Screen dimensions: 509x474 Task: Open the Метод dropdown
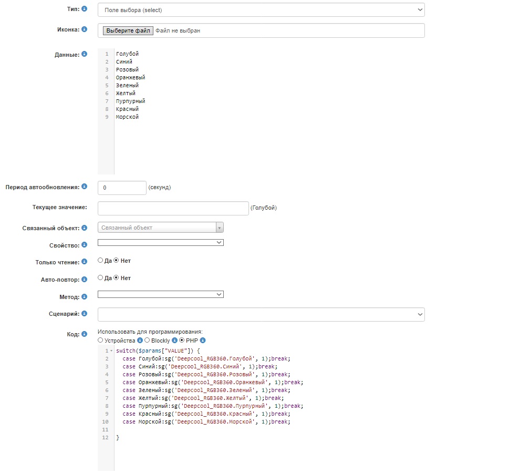click(x=161, y=294)
